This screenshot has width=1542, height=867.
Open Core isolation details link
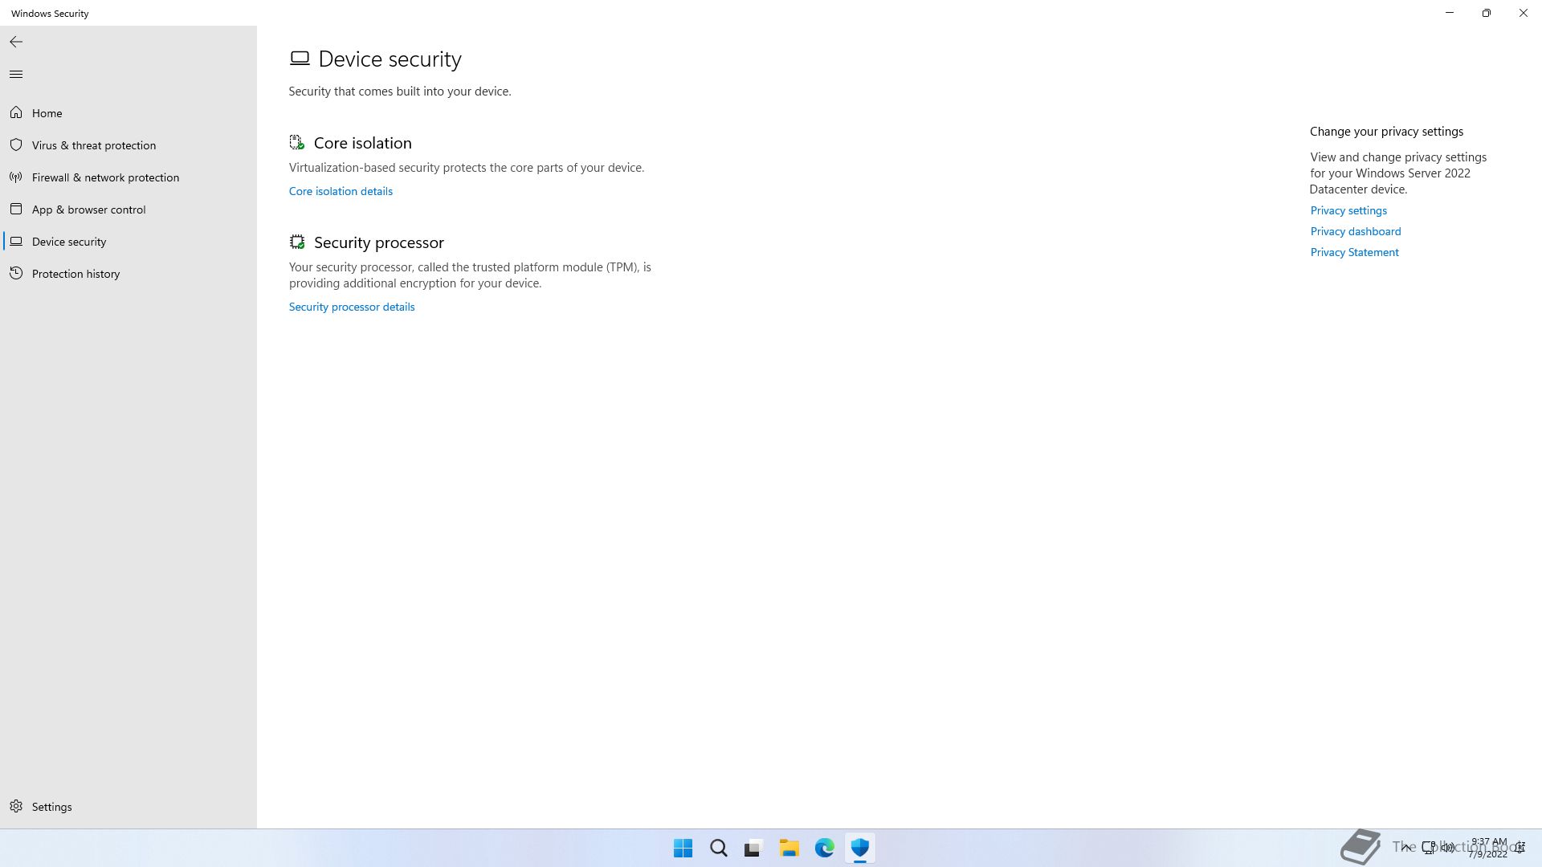(x=341, y=191)
